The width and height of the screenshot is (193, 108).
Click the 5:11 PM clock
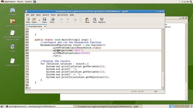pos(185,2)
